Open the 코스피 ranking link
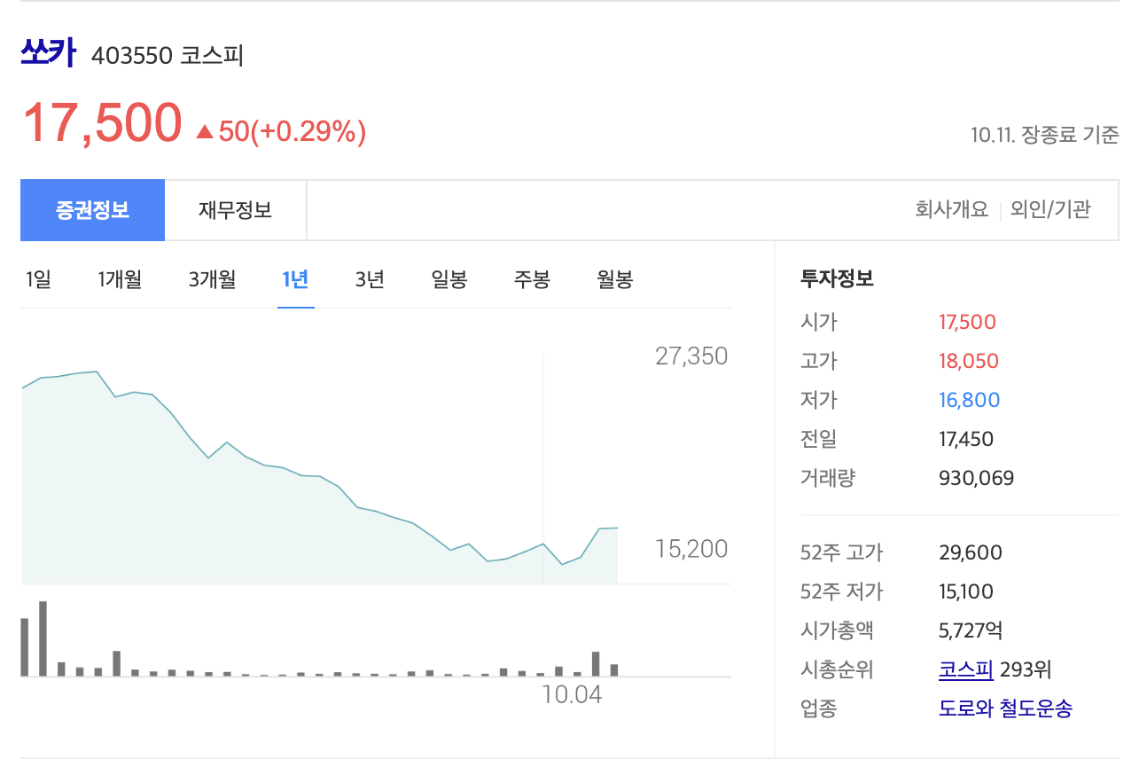 coord(965,669)
